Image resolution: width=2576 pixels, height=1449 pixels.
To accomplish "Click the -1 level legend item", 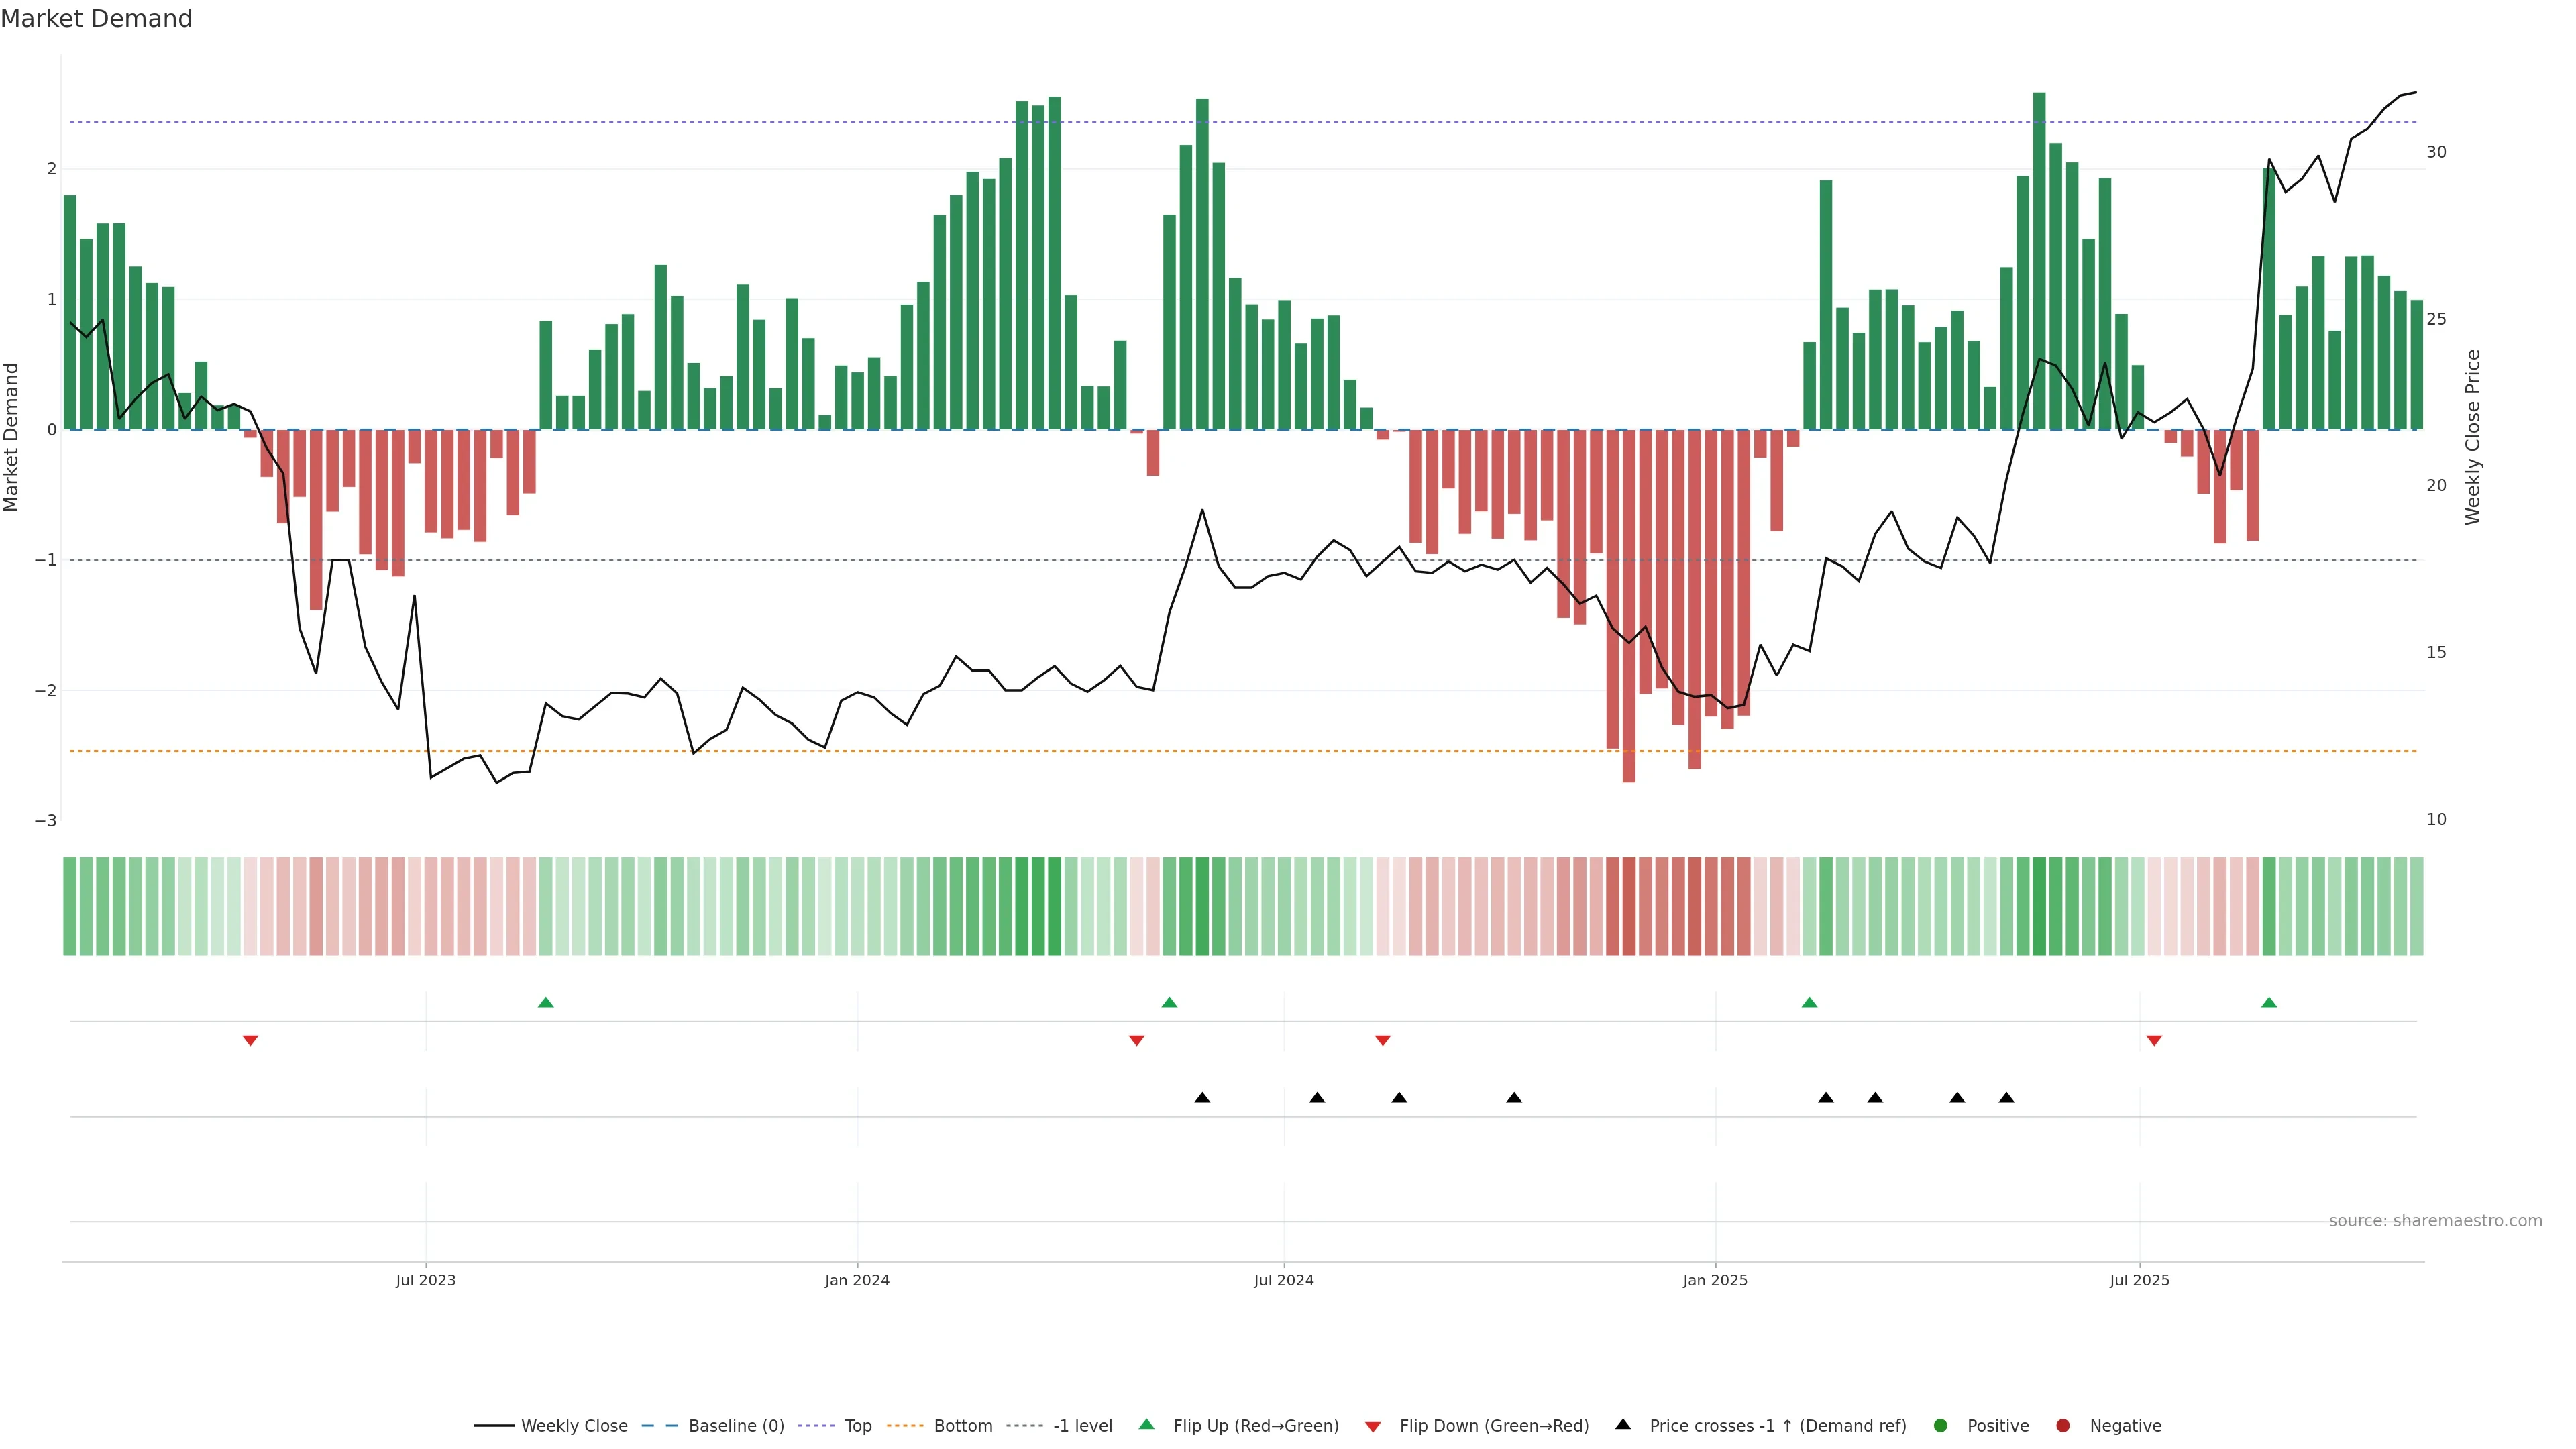I will [x=1082, y=1426].
